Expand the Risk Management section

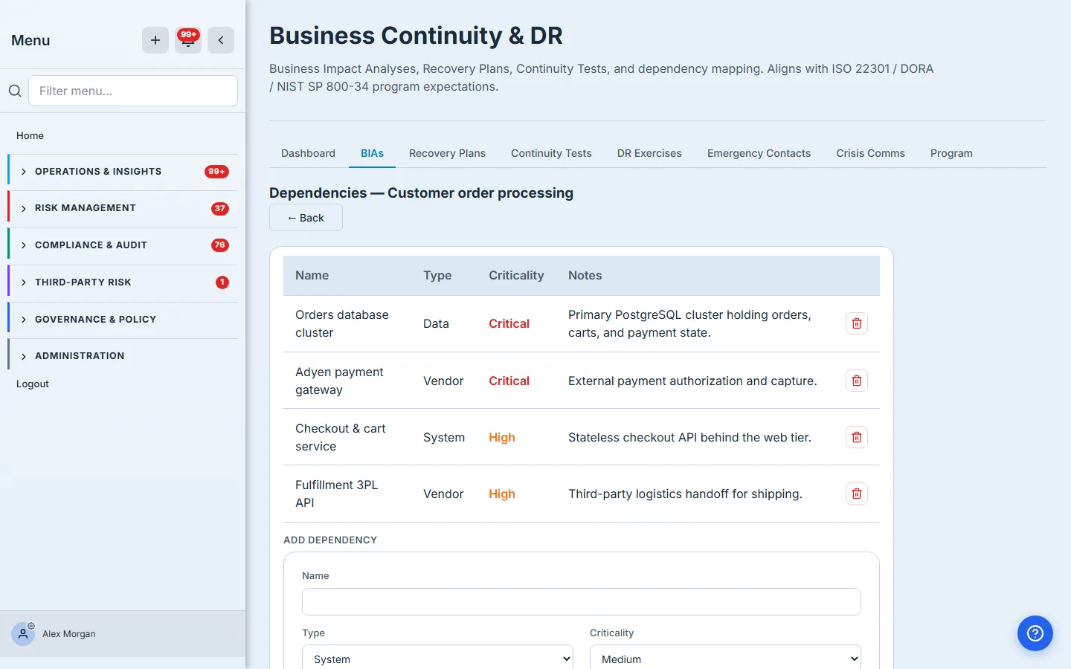click(123, 208)
